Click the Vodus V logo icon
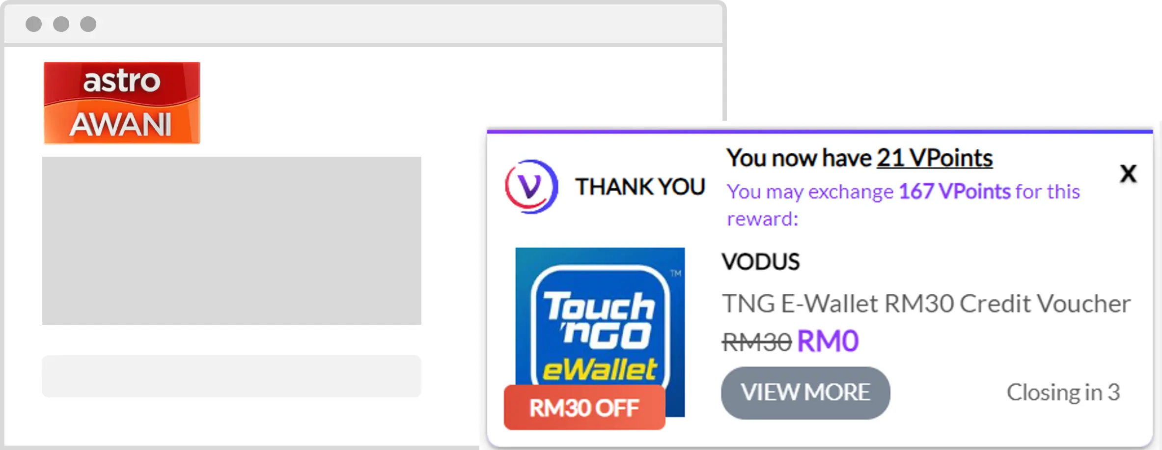Image resolution: width=1162 pixels, height=450 pixels. 531,187
